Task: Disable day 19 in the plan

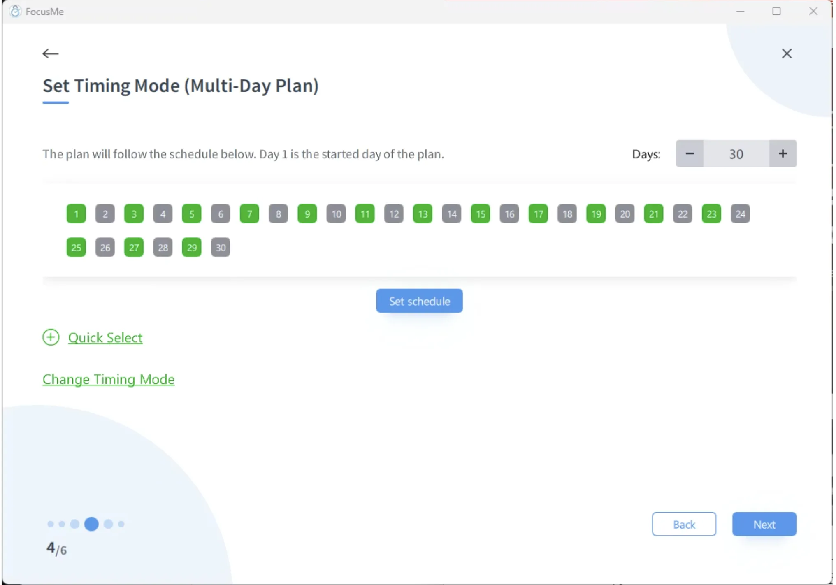Action: 596,214
